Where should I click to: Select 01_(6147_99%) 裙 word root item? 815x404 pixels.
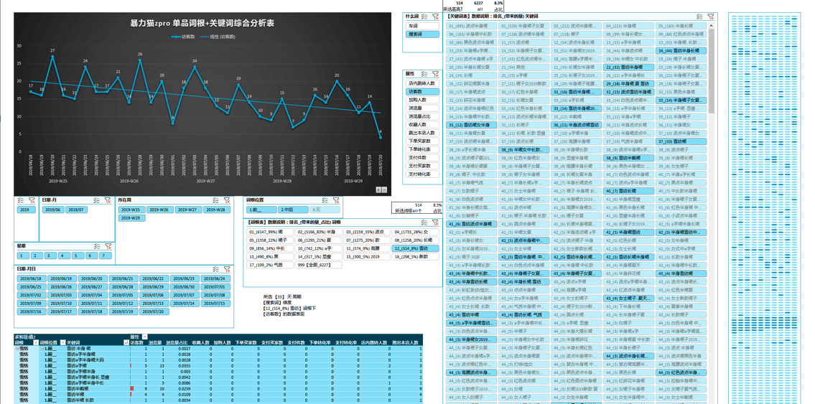click(270, 232)
